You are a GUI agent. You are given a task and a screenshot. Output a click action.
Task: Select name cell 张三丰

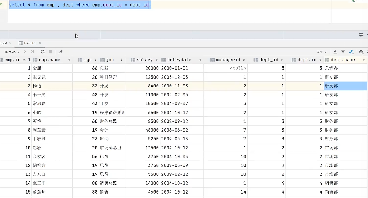[52, 183]
